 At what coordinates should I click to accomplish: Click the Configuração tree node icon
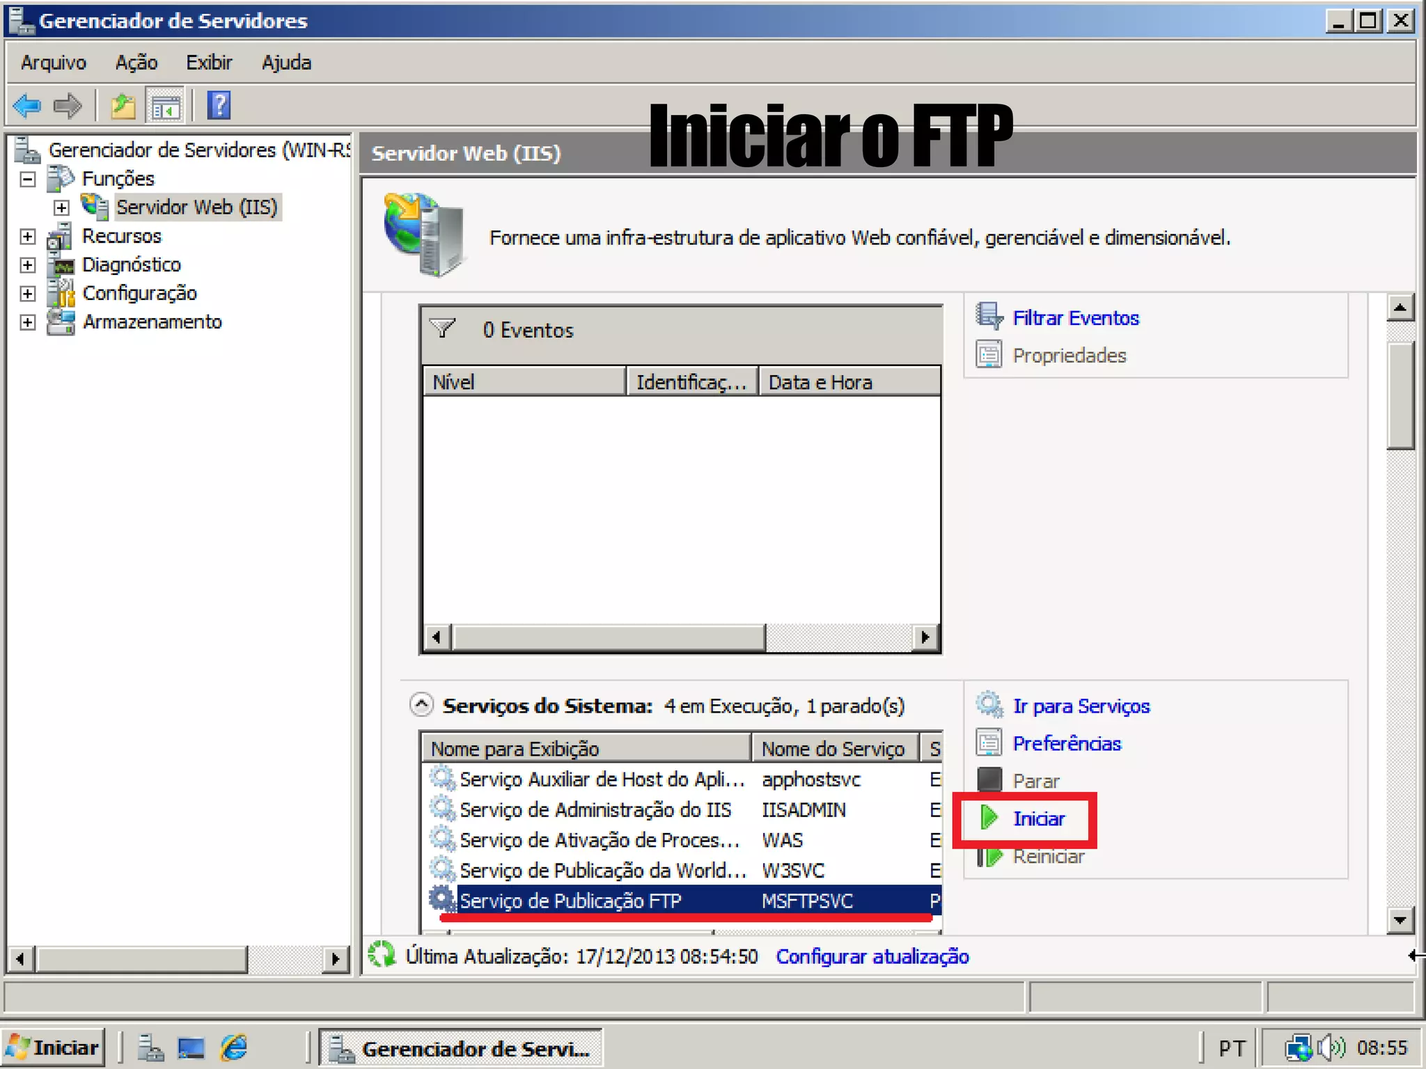click(60, 293)
